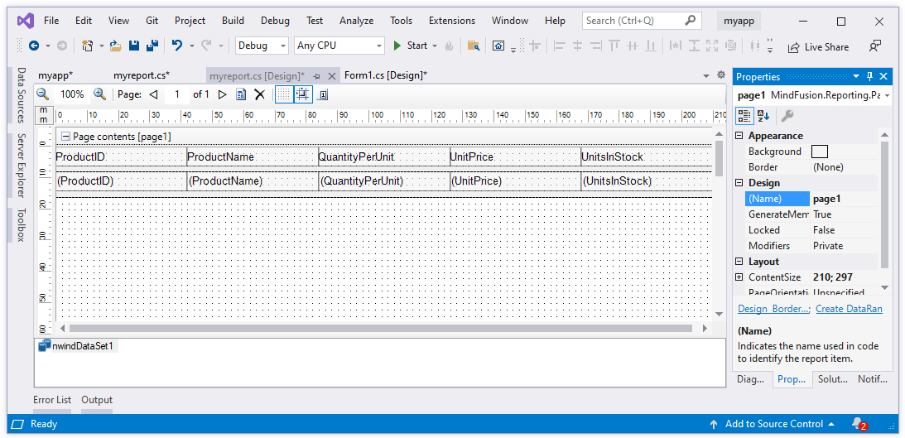Image resolution: width=905 pixels, height=438 pixels.
Task: Click the Start debugging button
Action: pos(410,46)
